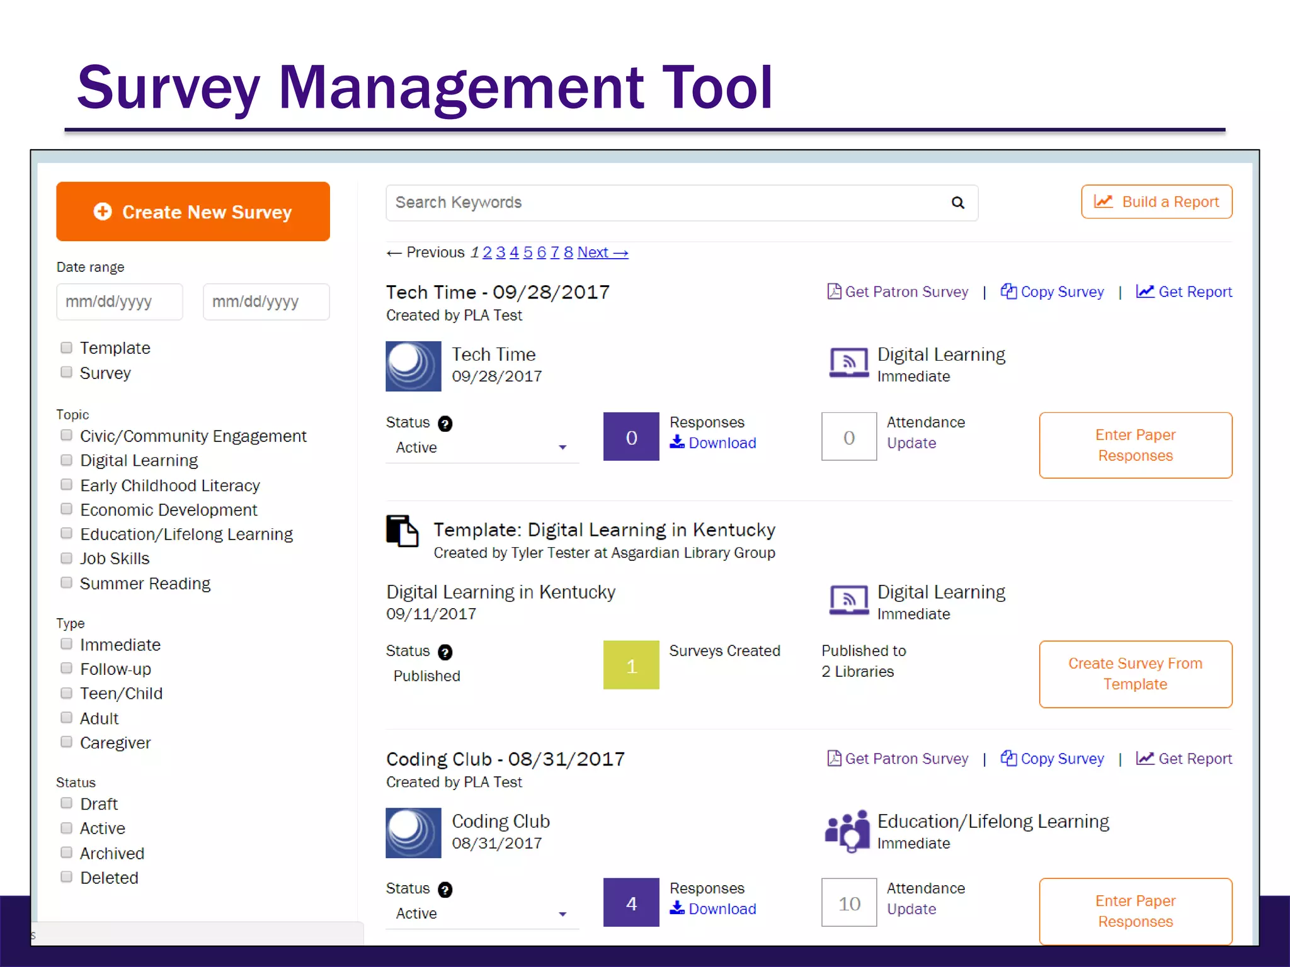
Task: Open the Tech Time Status Active dropdown
Action: tap(482, 448)
